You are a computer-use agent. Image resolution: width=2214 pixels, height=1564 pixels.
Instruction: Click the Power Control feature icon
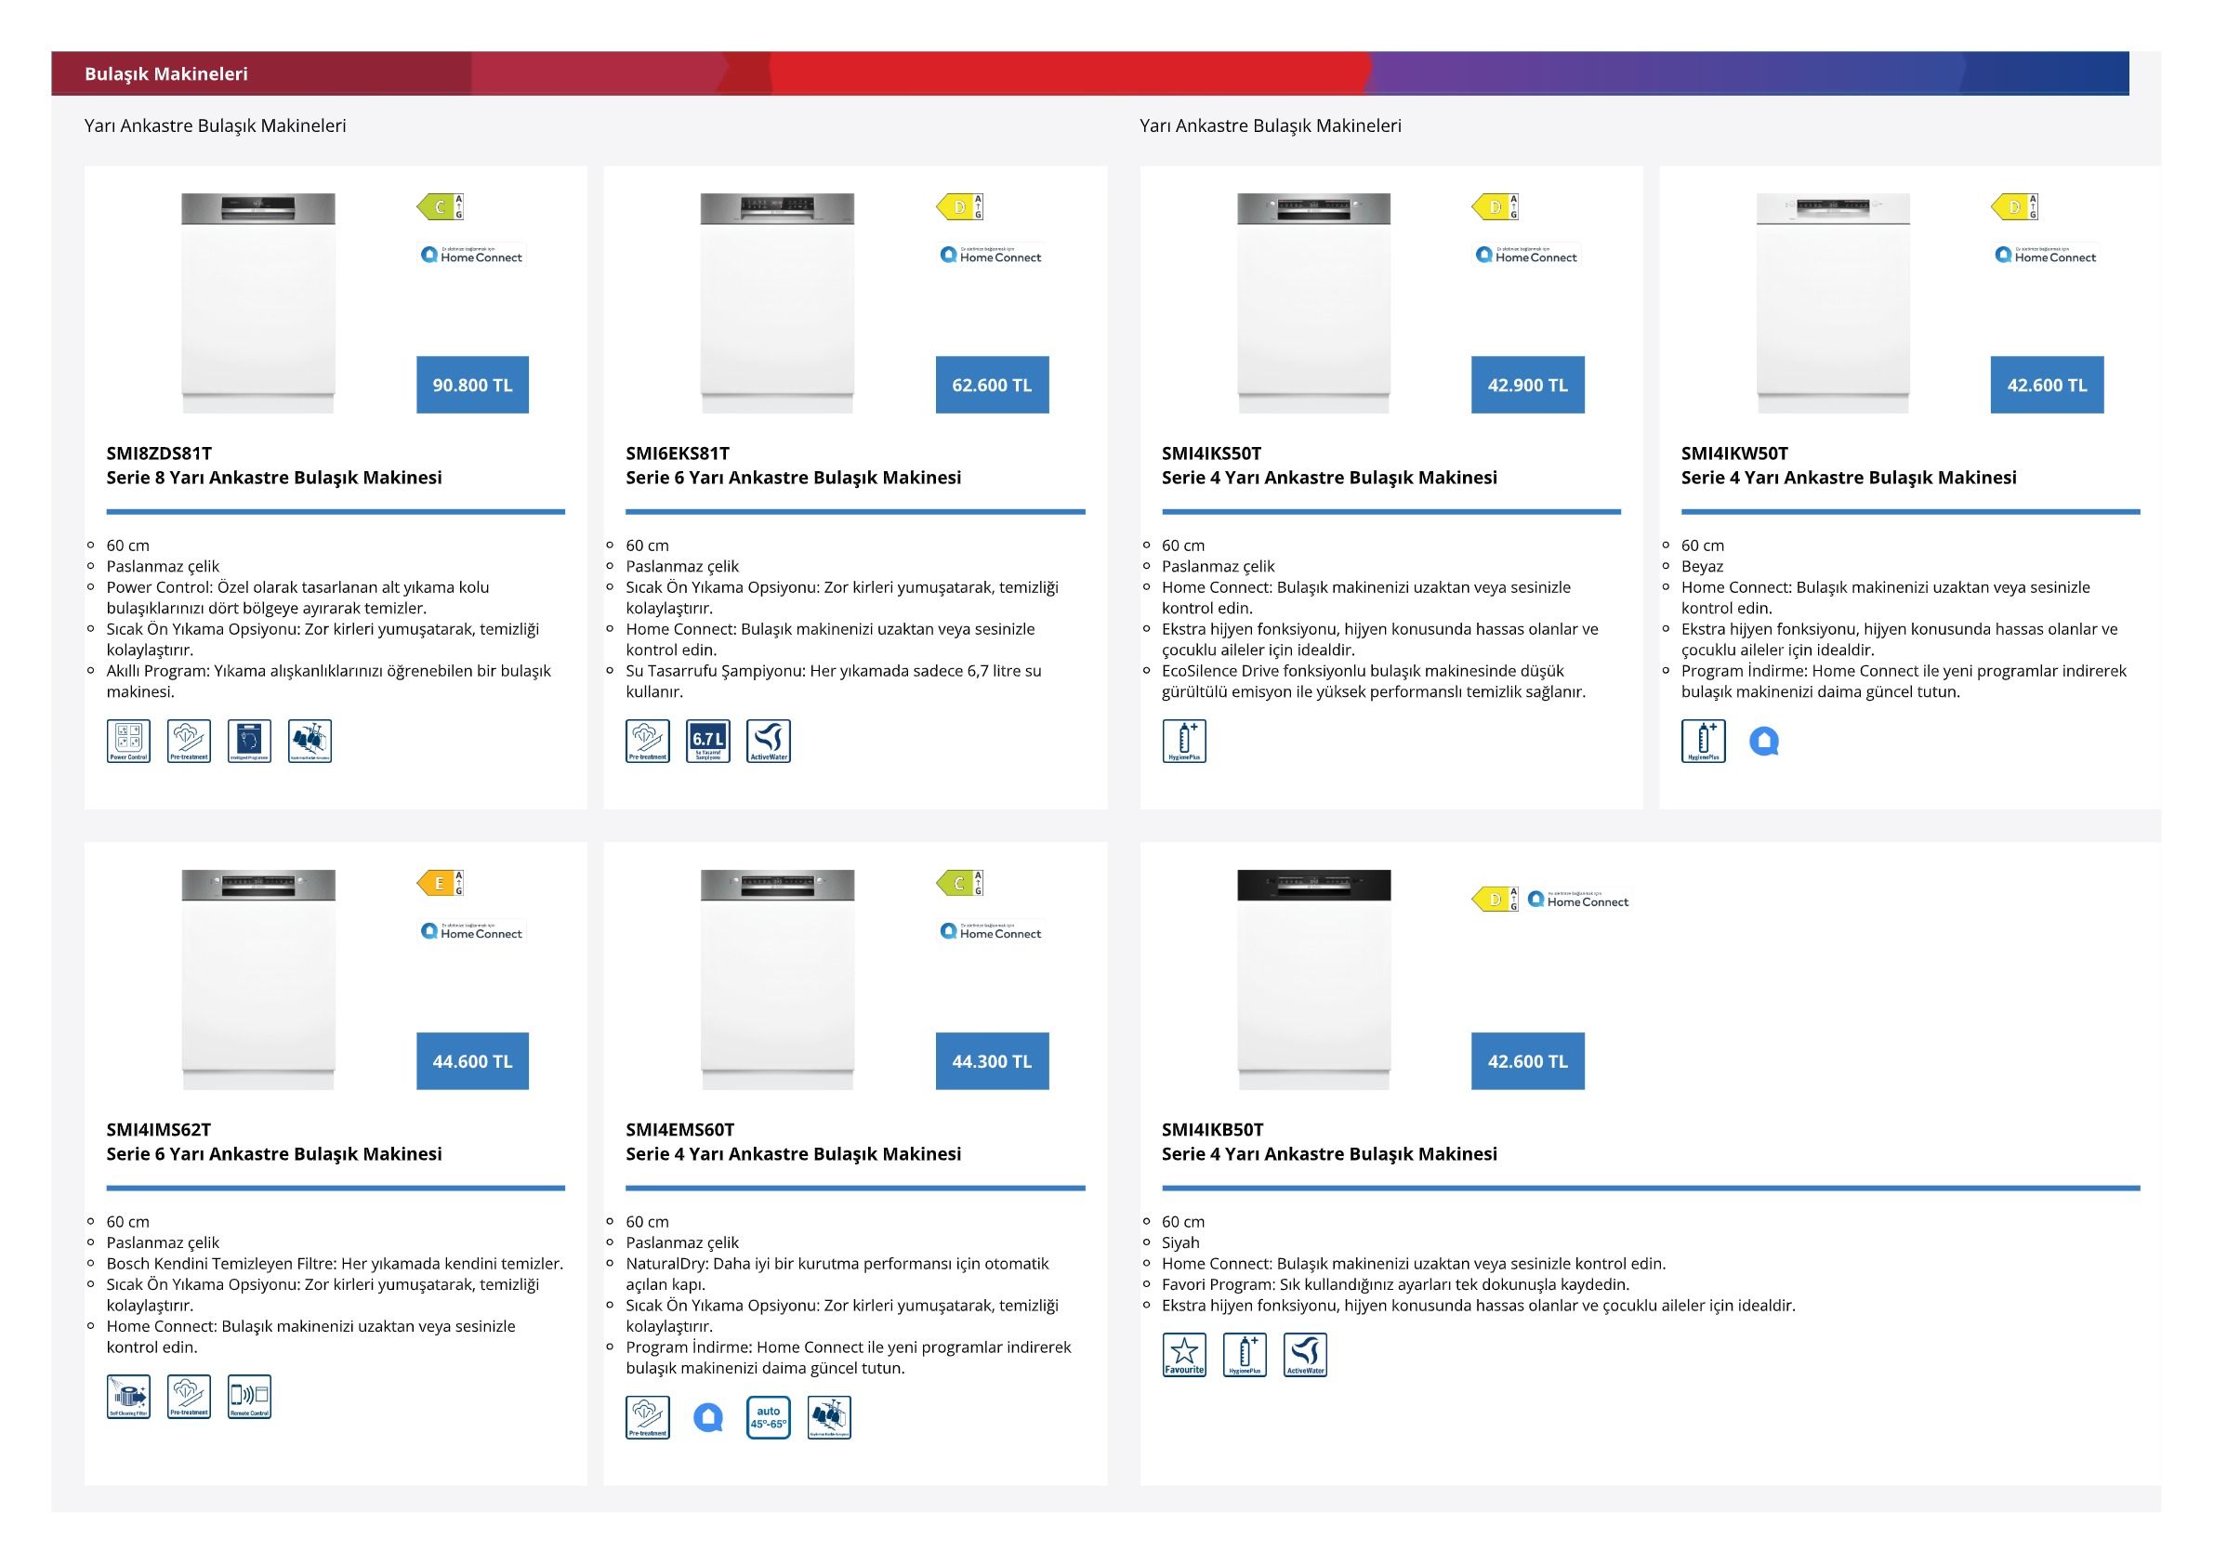tap(128, 741)
